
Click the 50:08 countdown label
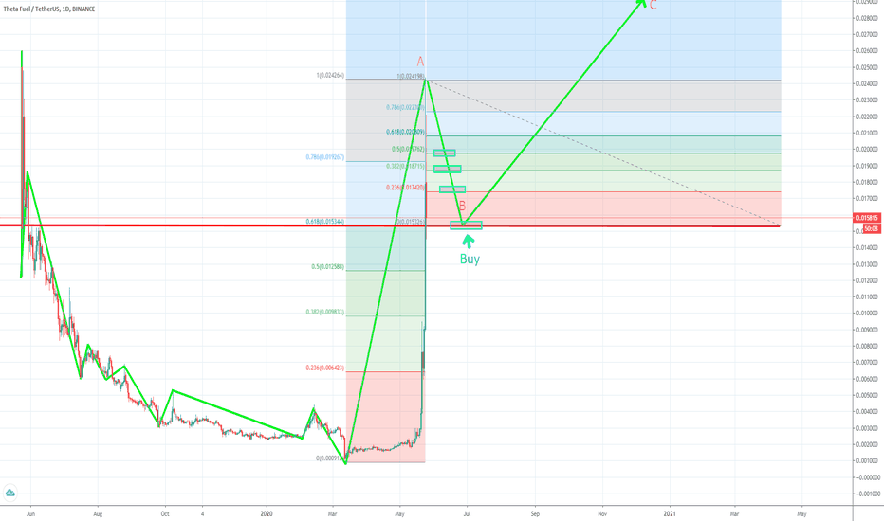[x=872, y=228]
